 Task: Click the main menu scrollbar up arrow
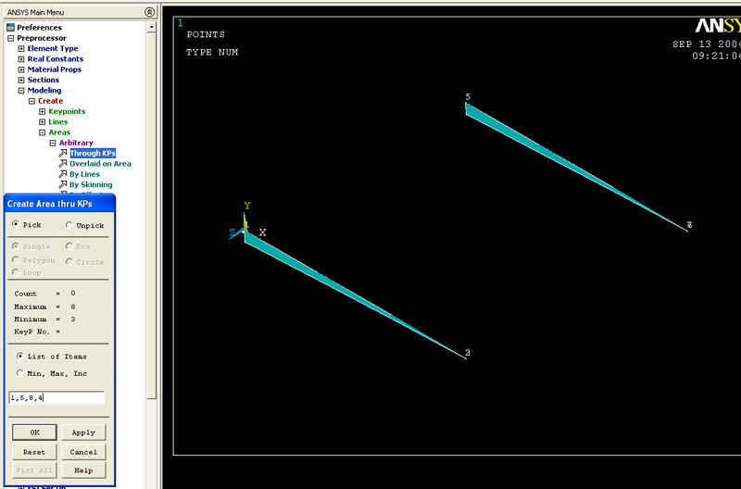pyautogui.click(x=151, y=27)
